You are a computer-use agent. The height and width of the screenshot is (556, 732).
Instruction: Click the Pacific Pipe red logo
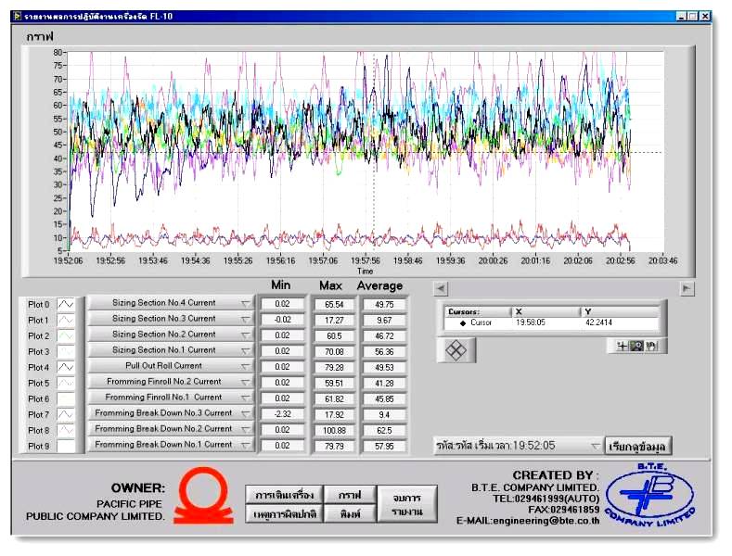pyautogui.click(x=203, y=495)
